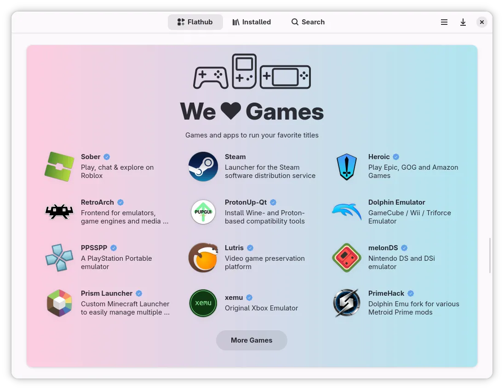The image size is (504, 390).
Task: Open the Sober app icon
Action: pos(59,166)
